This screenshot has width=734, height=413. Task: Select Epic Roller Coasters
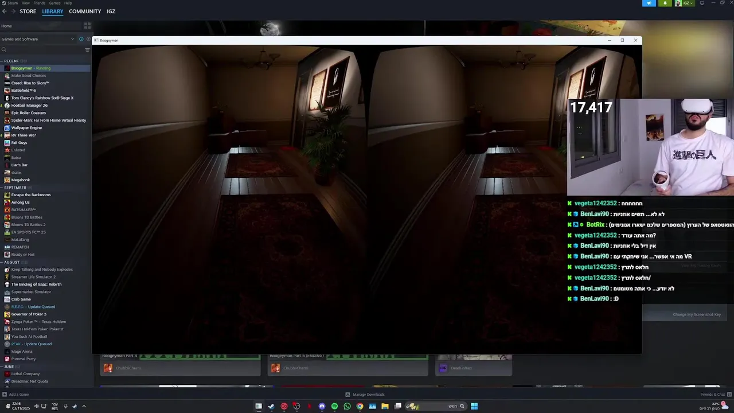pos(45,113)
